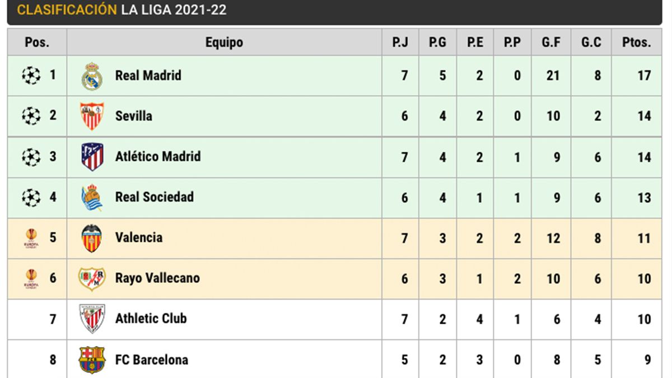This screenshot has width=672, height=378.
Task: Open the Rayo Vallecano team name
Action: click(x=157, y=278)
